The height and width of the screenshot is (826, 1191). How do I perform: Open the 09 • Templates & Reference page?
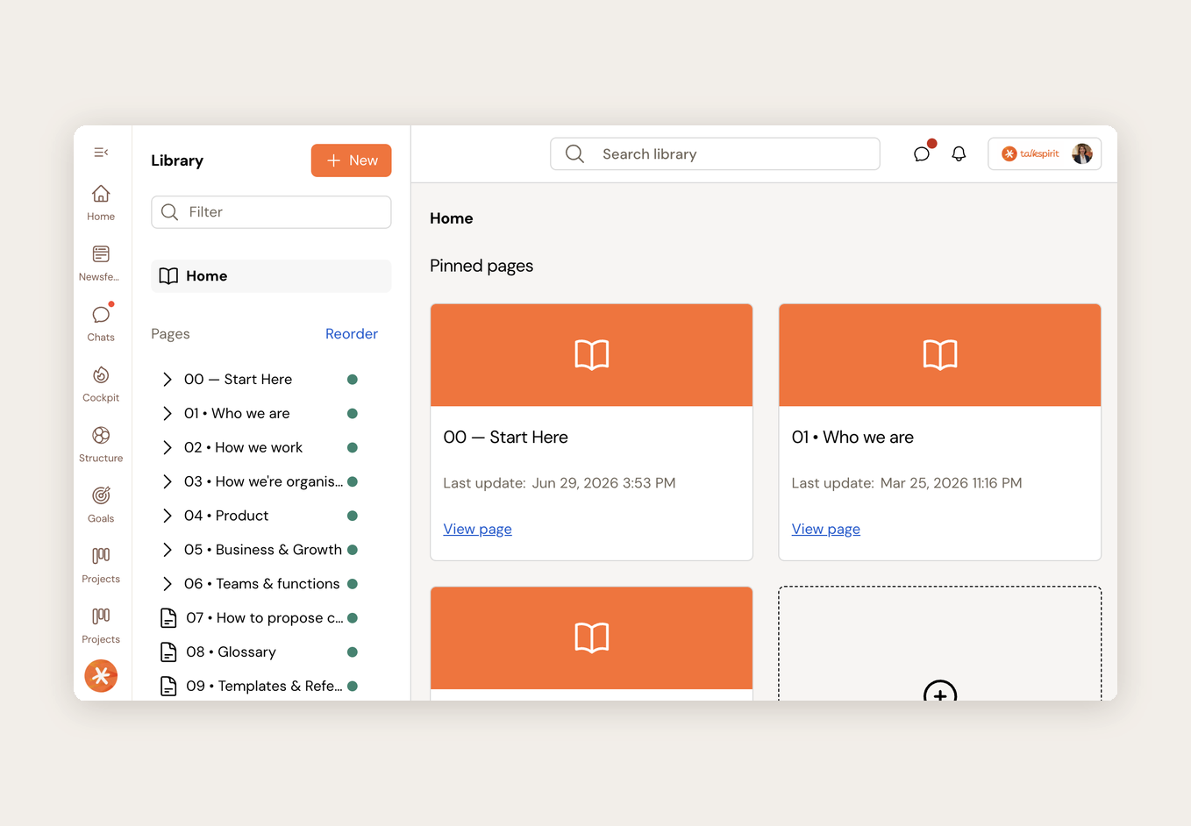click(x=265, y=687)
